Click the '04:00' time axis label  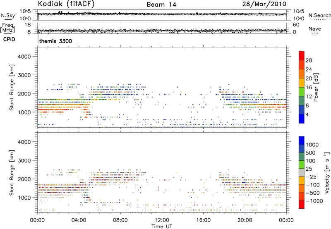click(79, 220)
